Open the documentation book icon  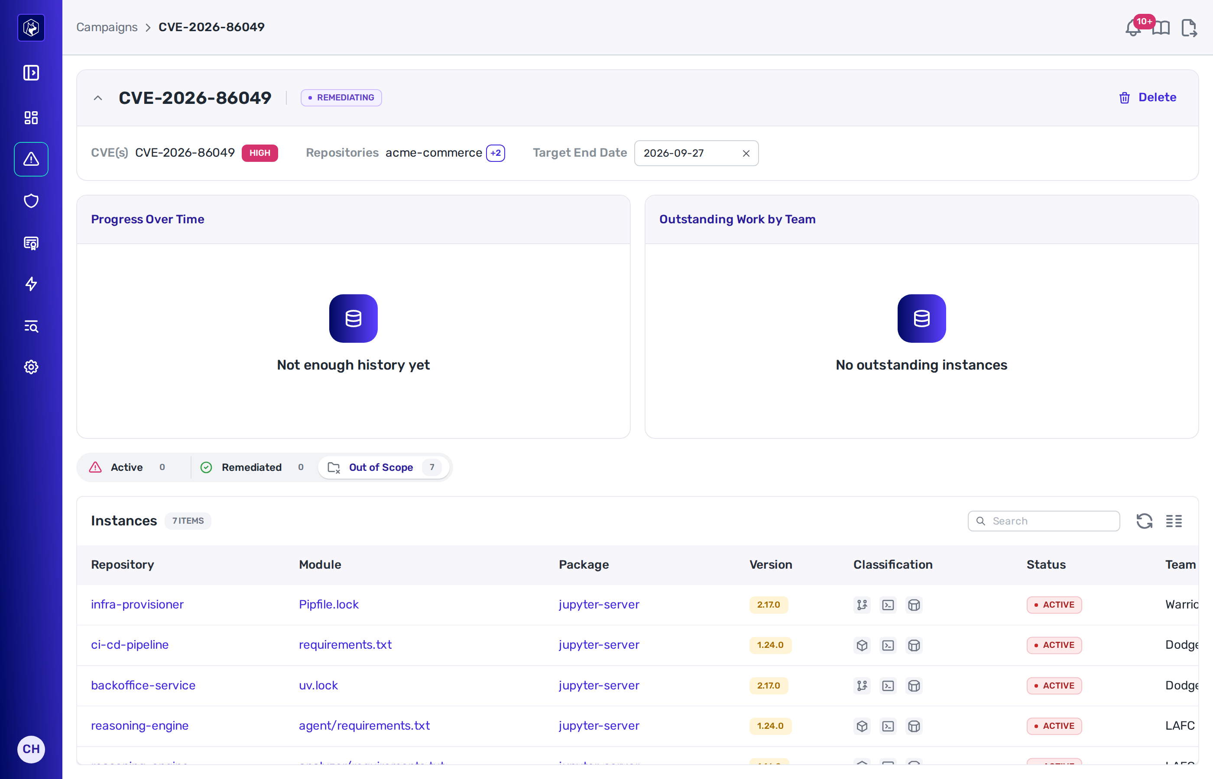tap(1161, 28)
